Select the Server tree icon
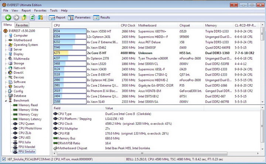The height and width of the screenshot is (164, 266). [x=10, y=50]
